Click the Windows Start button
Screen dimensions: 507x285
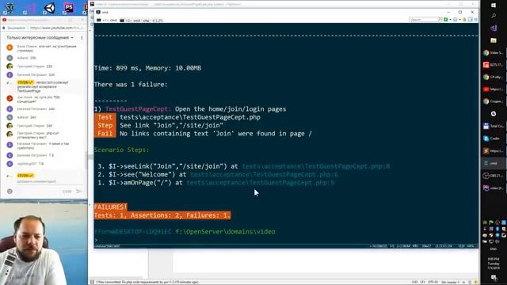click(494, 6)
